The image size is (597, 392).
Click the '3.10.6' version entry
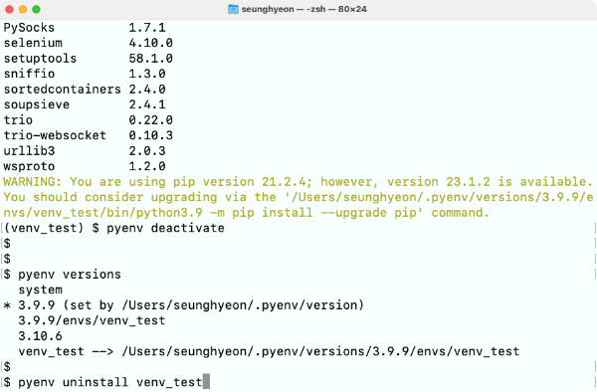click(41, 336)
